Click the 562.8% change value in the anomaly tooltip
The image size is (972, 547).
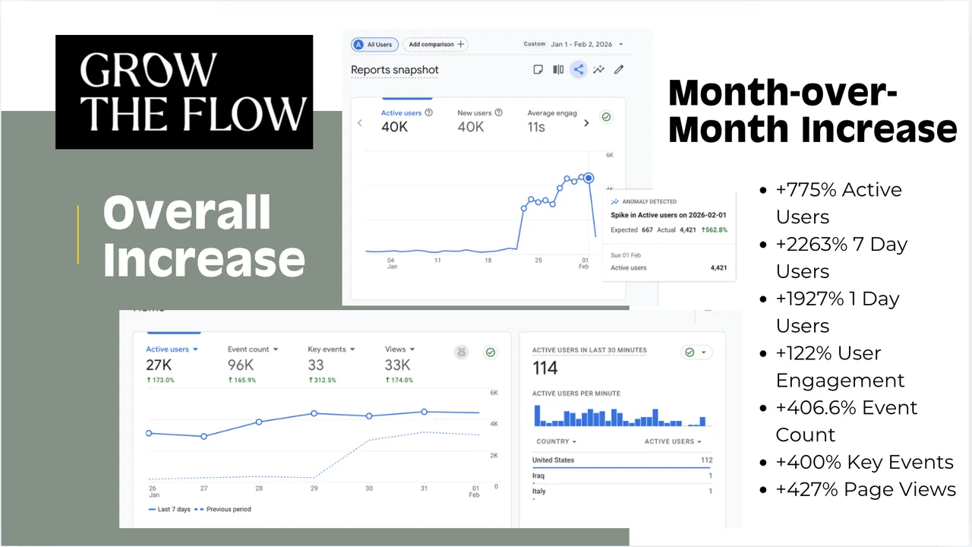714,229
